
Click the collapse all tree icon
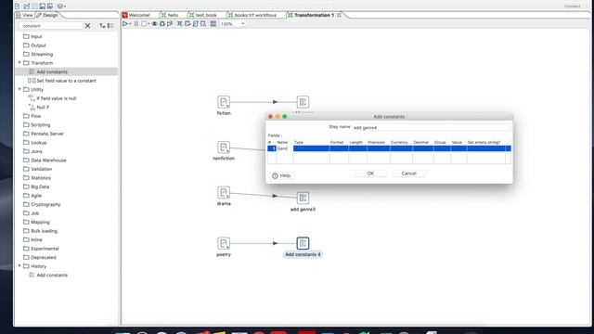[x=110, y=26]
